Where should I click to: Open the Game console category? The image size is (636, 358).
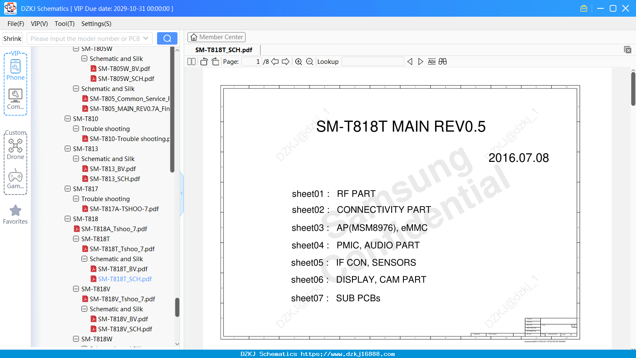(x=15, y=179)
